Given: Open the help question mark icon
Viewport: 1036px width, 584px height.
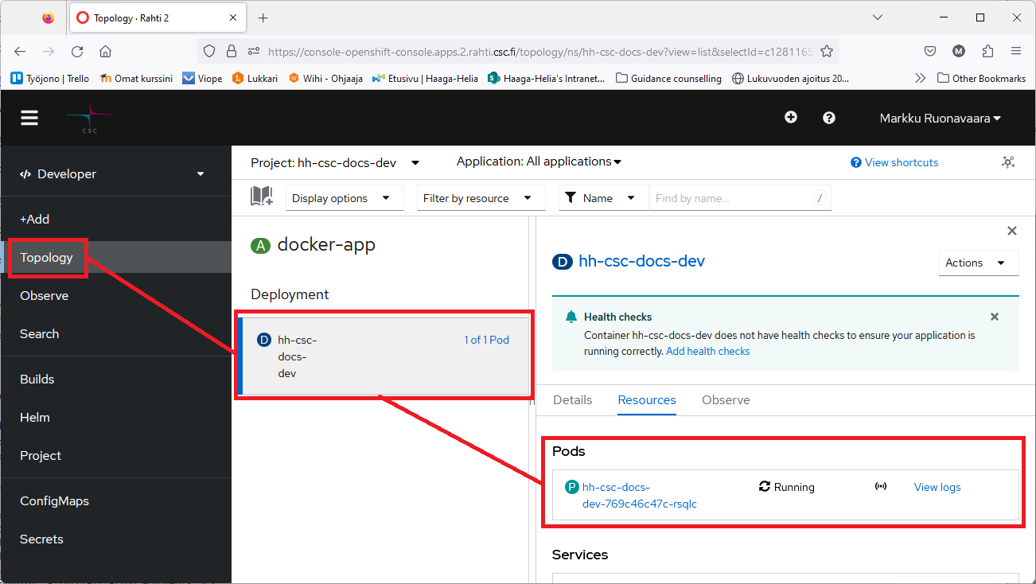Looking at the screenshot, I should point(829,118).
